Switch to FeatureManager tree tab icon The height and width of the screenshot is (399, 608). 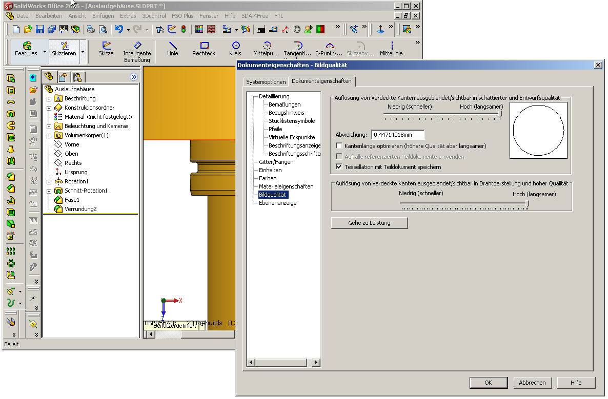pos(49,77)
